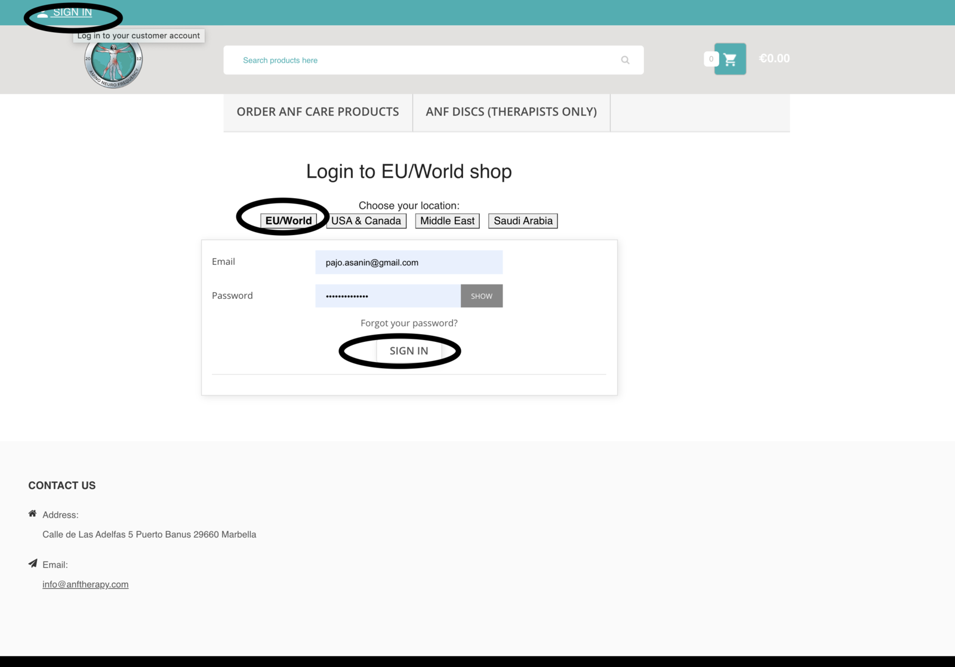Viewport: 955px width, 667px height.
Task: Click the email paper plane icon
Action: click(33, 563)
